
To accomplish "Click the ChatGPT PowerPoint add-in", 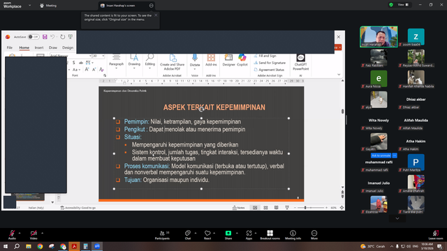I will (x=301, y=62).
